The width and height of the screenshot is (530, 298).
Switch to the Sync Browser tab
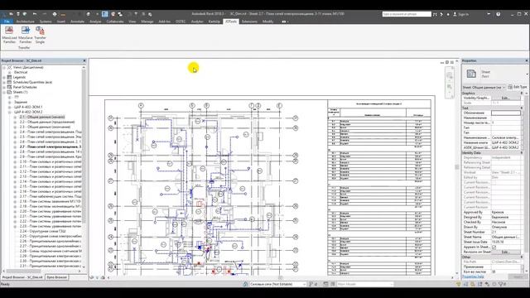coord(57,277)
